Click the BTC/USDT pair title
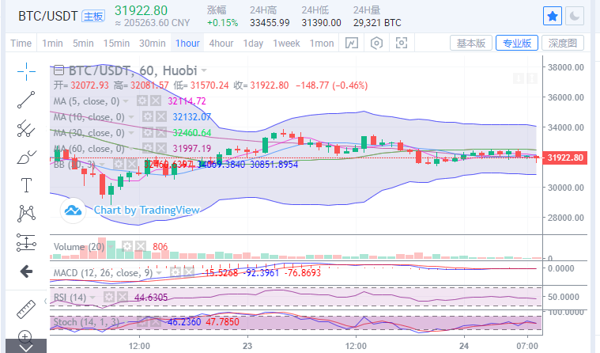Screen dimensions: 600x353 point(48,17)
